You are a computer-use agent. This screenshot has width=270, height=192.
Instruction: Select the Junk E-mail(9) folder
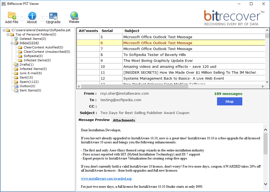[x=31, y=73]
